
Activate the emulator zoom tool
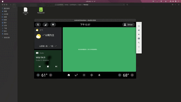(139, 43)
